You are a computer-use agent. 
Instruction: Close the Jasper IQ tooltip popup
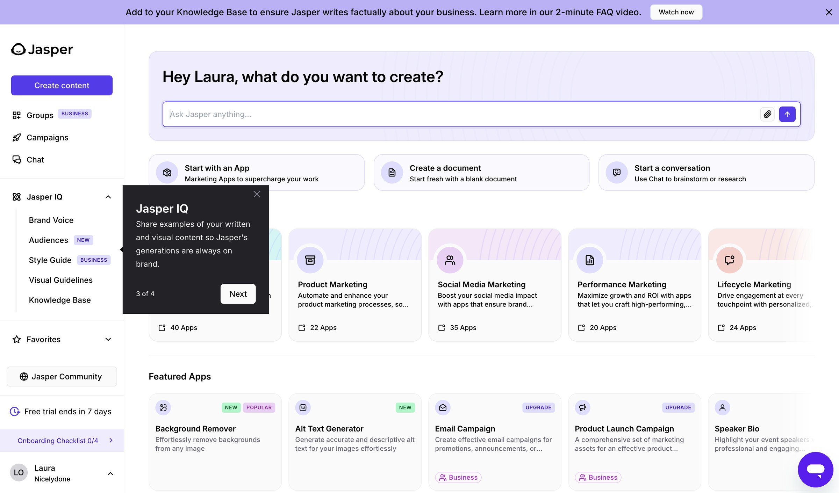tap(257, 194)
